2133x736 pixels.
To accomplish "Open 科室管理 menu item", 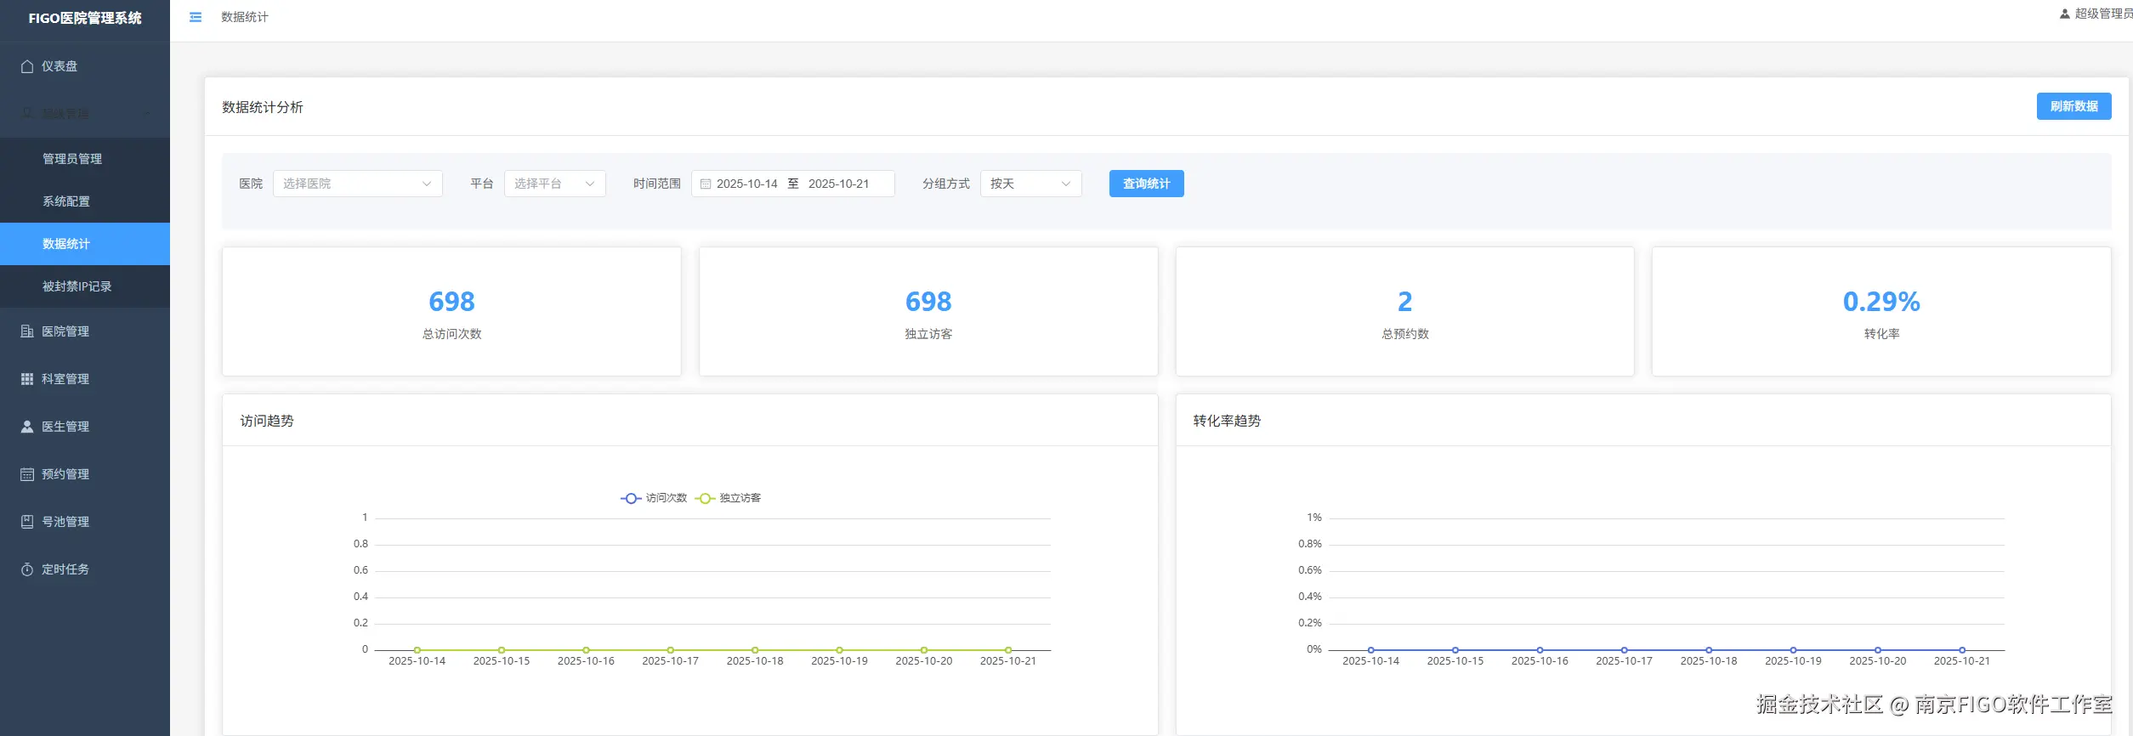I will pyautogui.click(x=85, y=379).
